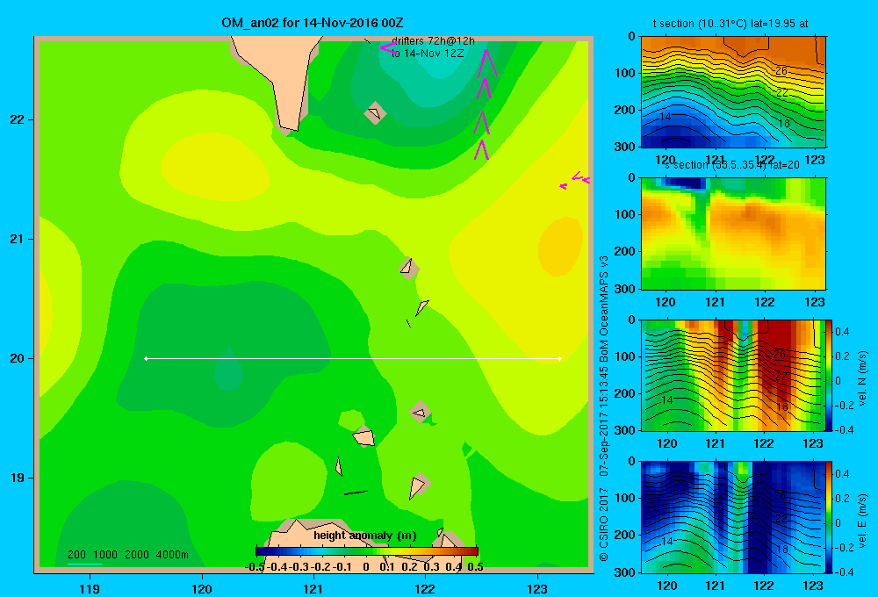This screenshot has height=597, width=878.
Task: Click the 'height anomaly (m)' legend title
Action: click(365, 536)
